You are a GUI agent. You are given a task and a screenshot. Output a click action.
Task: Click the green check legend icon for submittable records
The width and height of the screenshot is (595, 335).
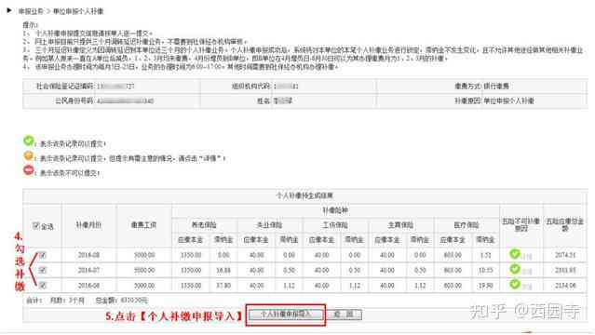[x=29, y=141]
